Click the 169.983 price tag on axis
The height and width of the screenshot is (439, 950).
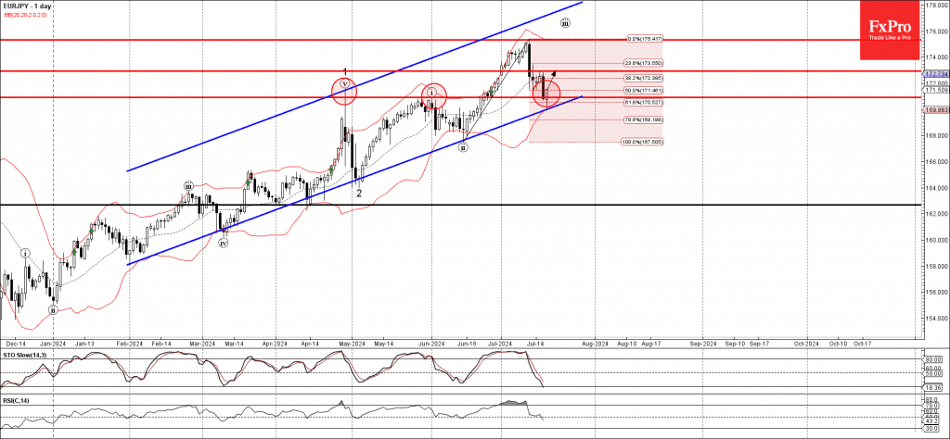click(x=935, y=110)
